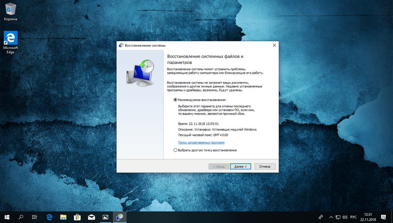Open Task View in the taskbar
Image resolution: width=393 pixels, height=223 pixels.
[x=34, y=217]
